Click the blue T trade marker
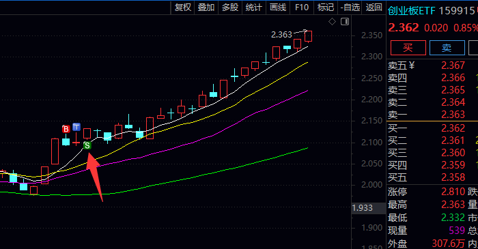 (76, 127)
